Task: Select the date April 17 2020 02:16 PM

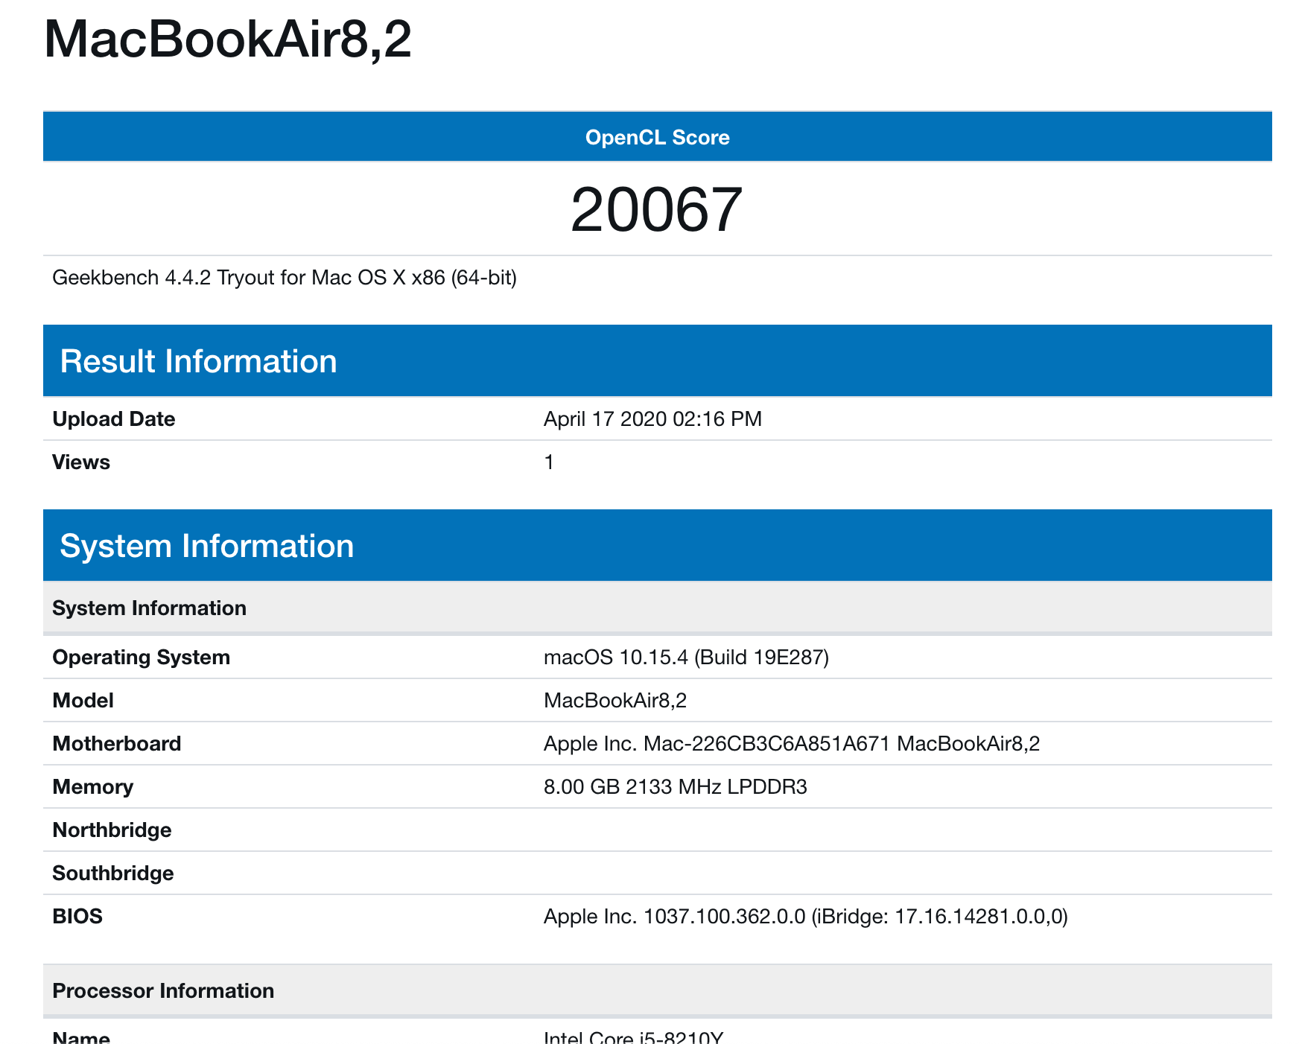Action: pyautogui.click(x=652, y=418)
